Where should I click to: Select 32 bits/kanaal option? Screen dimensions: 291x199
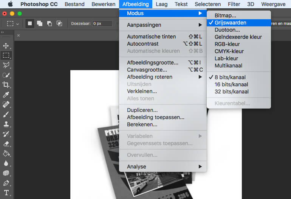(239, 92)
